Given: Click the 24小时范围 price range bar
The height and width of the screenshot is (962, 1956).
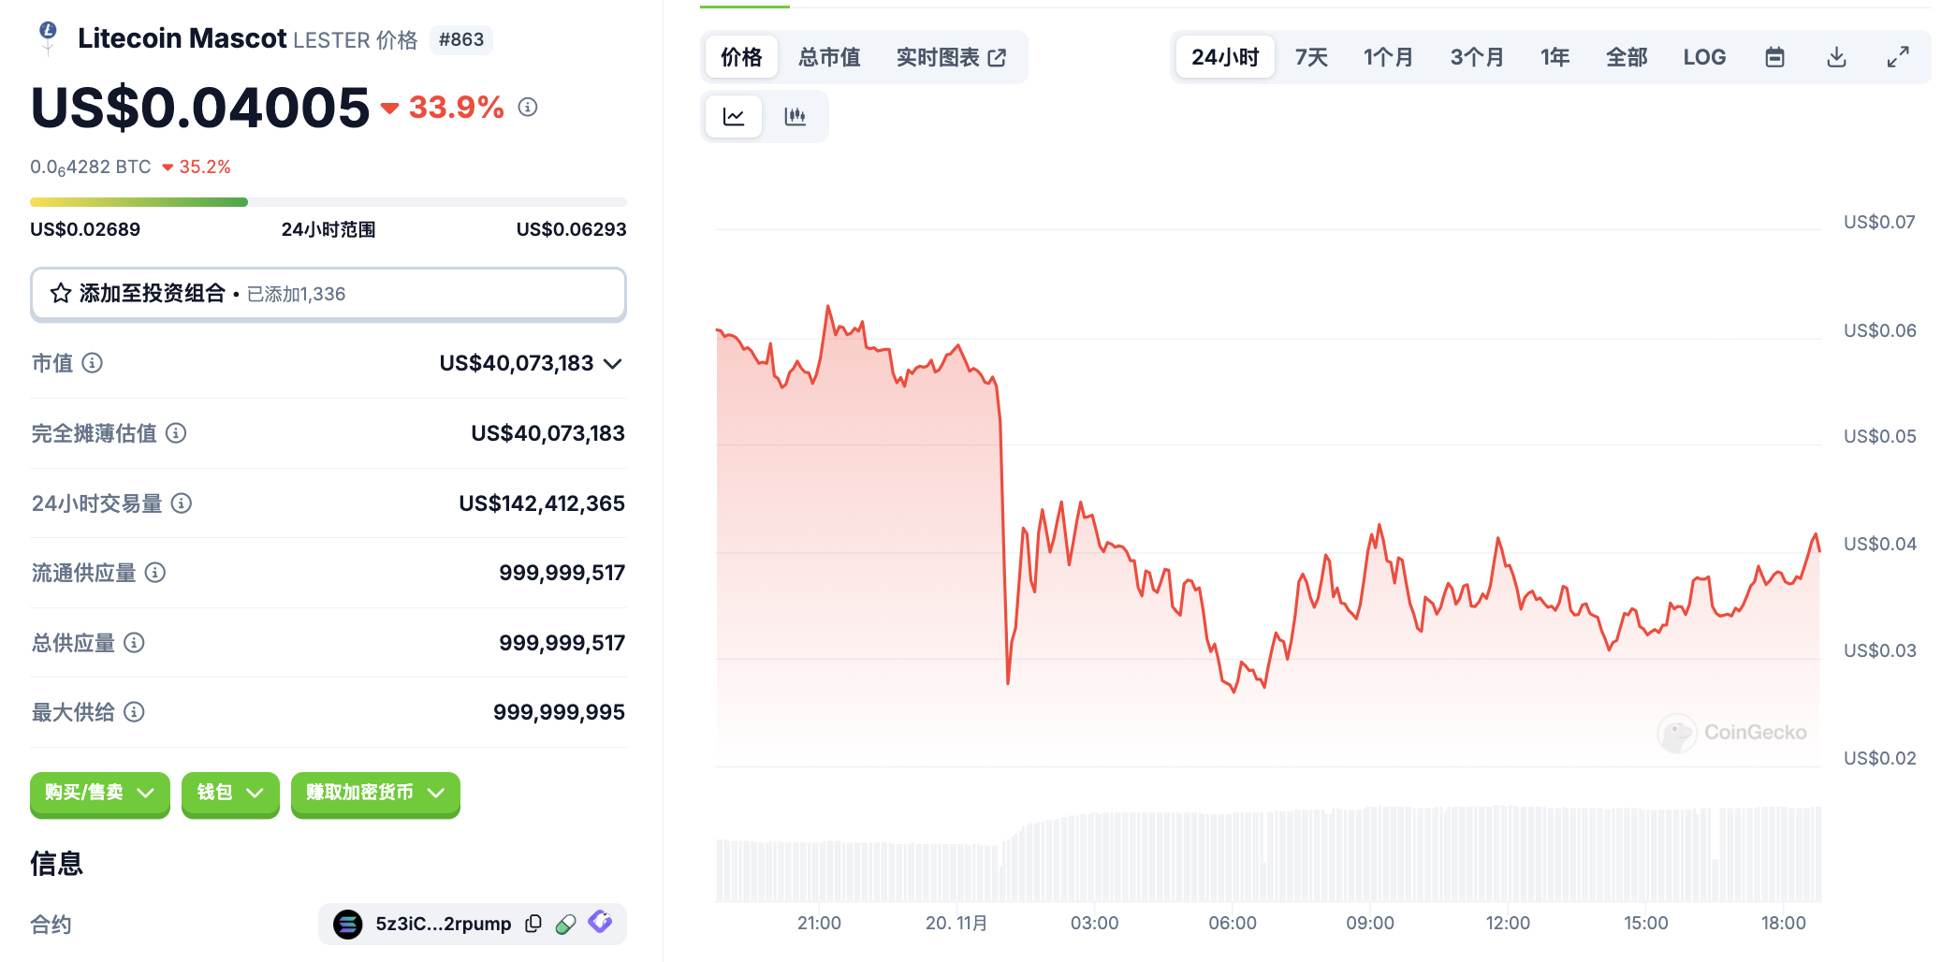Looking at the screenshot, I should [x=328, y=202].
